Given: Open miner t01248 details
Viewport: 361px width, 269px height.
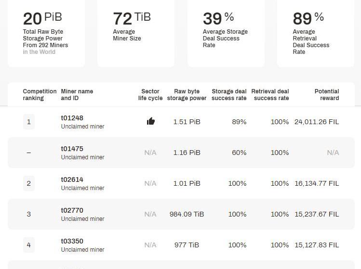Looking at the screenshot, I should point(72,118).
